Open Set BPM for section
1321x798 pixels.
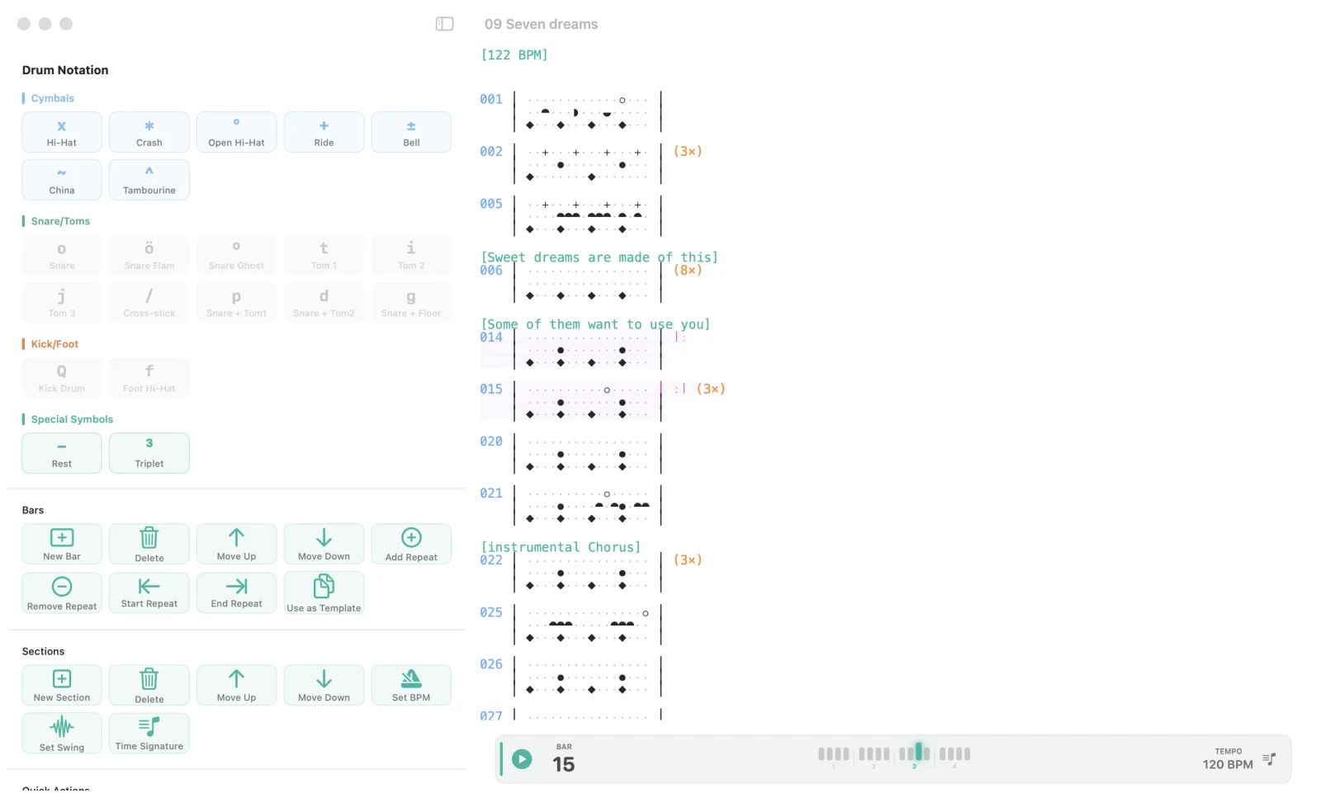coord(411,686)
